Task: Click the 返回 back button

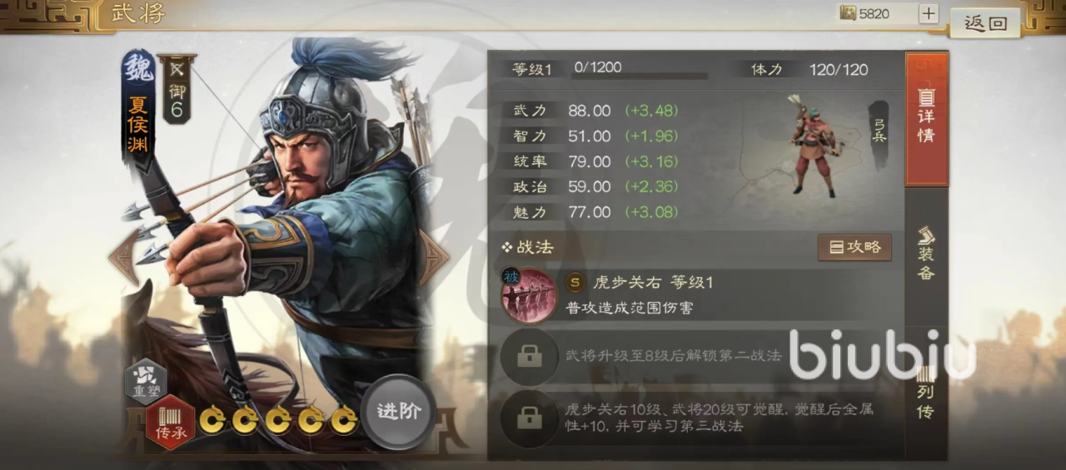Action: pyautogui.click(x=986, y=22)
